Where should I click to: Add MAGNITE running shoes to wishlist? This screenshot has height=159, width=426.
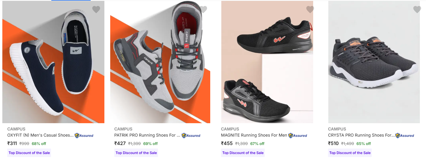tap(310, 10)
